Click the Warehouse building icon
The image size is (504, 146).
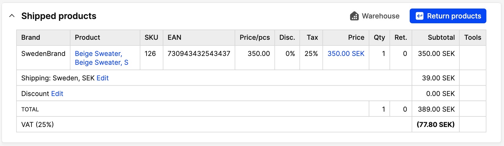[354, 16]
